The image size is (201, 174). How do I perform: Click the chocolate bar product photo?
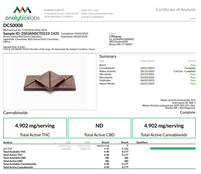(50, 82)
